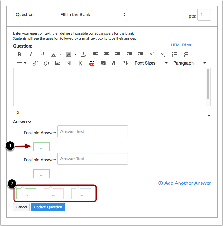
Task: Increase indent
Action: (x=140, y=54)
